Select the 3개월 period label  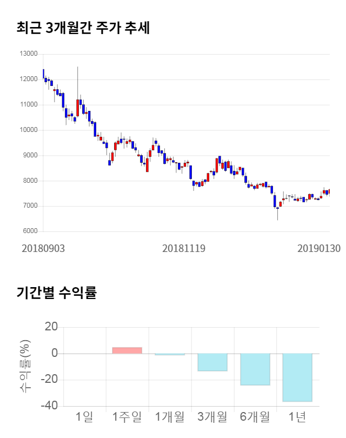[212, 417]
